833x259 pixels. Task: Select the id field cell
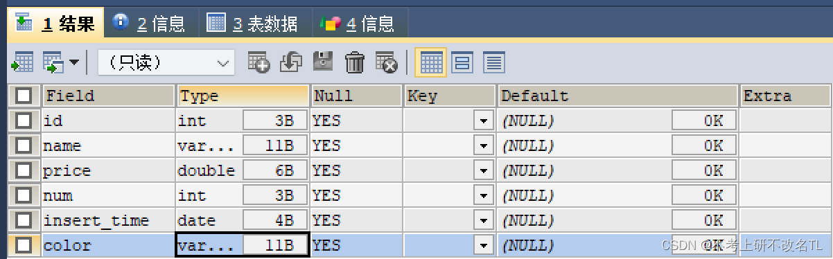tap(108, 120)
